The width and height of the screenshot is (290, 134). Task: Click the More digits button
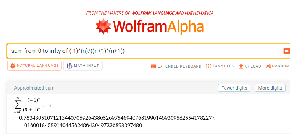[270, 88]
